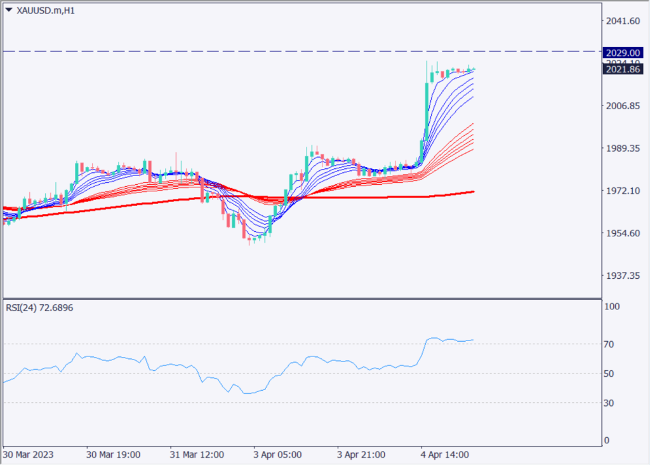Click the 2006.85 price axis label
This screenshot has height=465, width=650.
point(623,106)
